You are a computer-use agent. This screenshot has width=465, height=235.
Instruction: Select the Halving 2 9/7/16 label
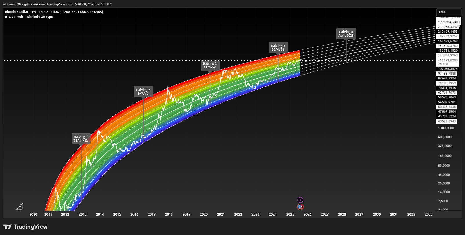(143, 92)
